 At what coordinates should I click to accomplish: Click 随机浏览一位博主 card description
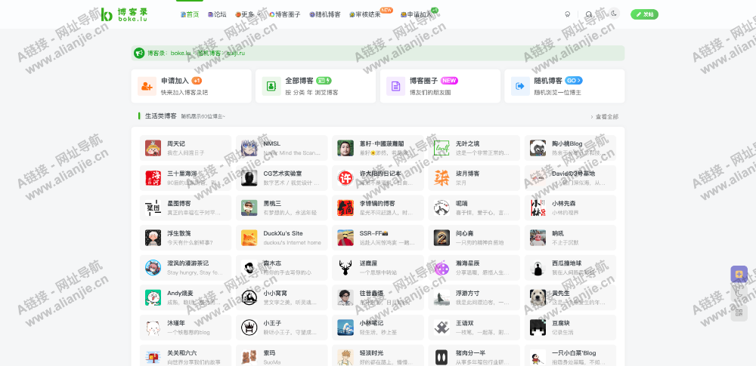558,93
